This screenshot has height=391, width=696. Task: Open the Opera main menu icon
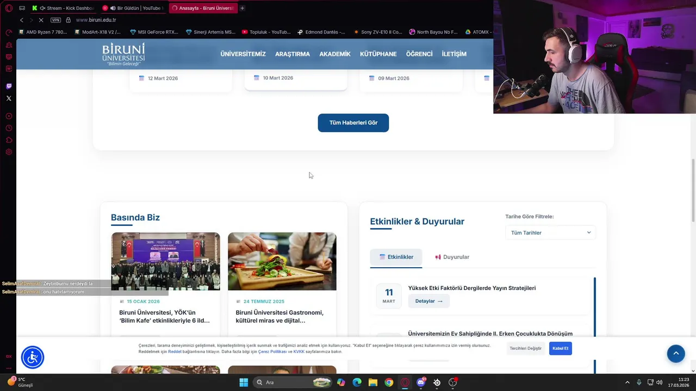[x=9, y=8]
